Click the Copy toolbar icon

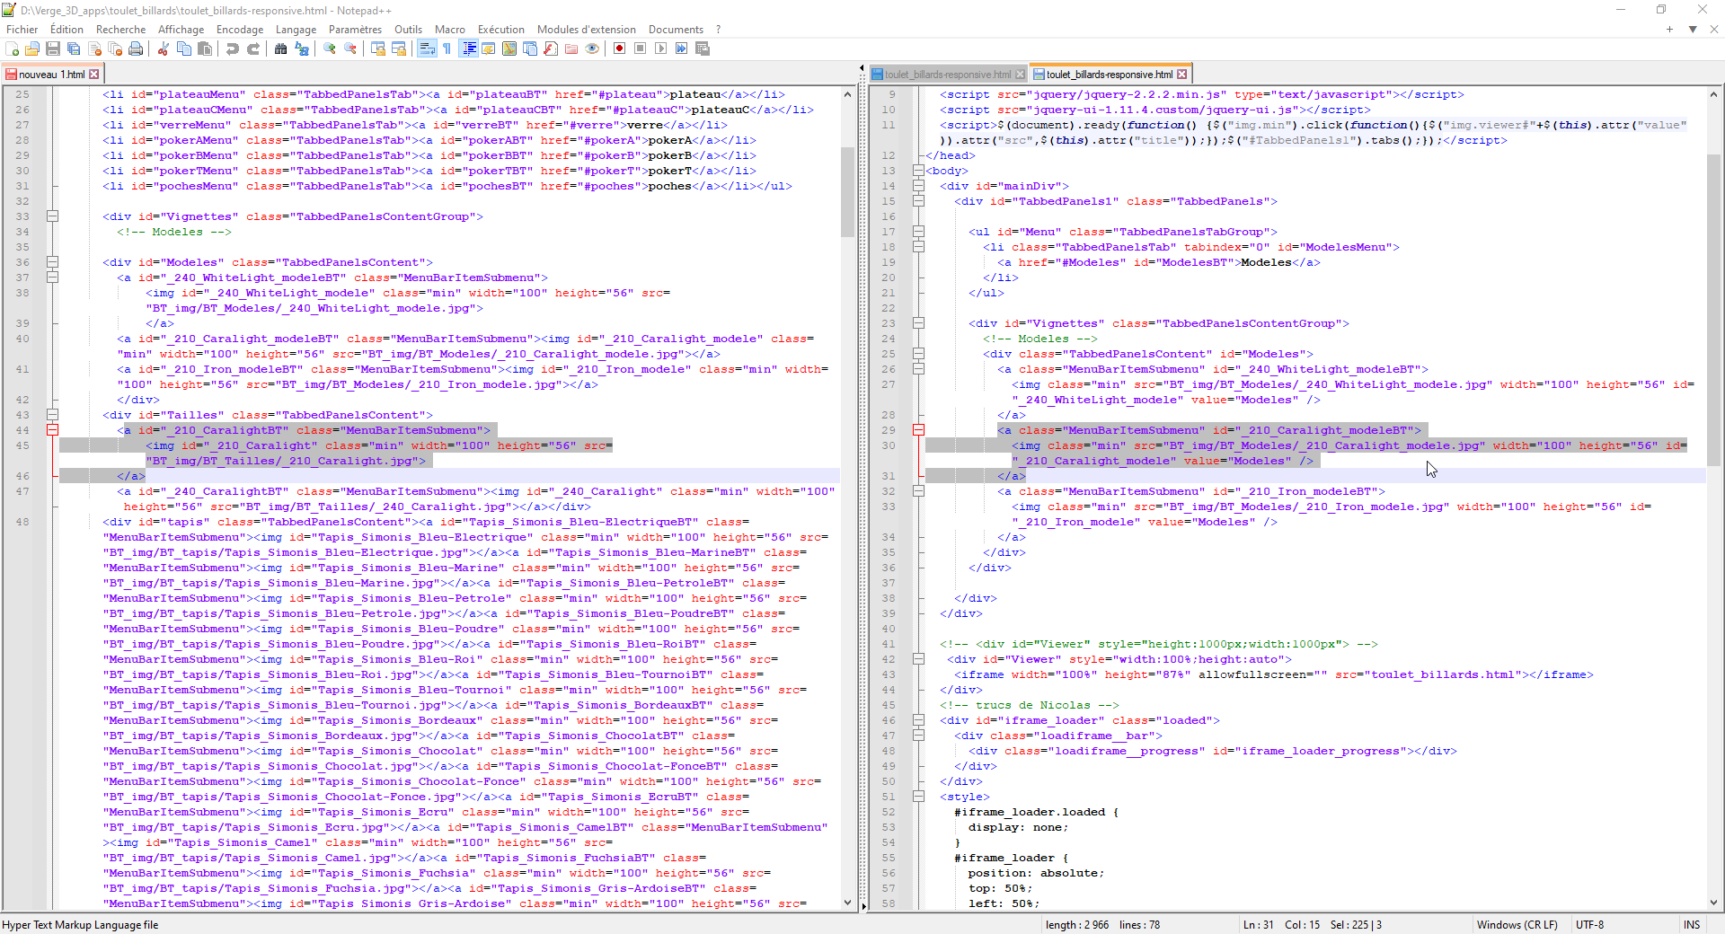click(184, 48)
